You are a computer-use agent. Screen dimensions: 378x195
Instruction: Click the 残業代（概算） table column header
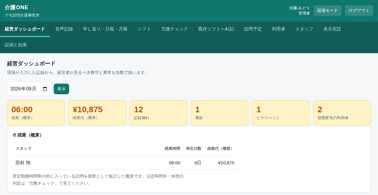point(221,149)
